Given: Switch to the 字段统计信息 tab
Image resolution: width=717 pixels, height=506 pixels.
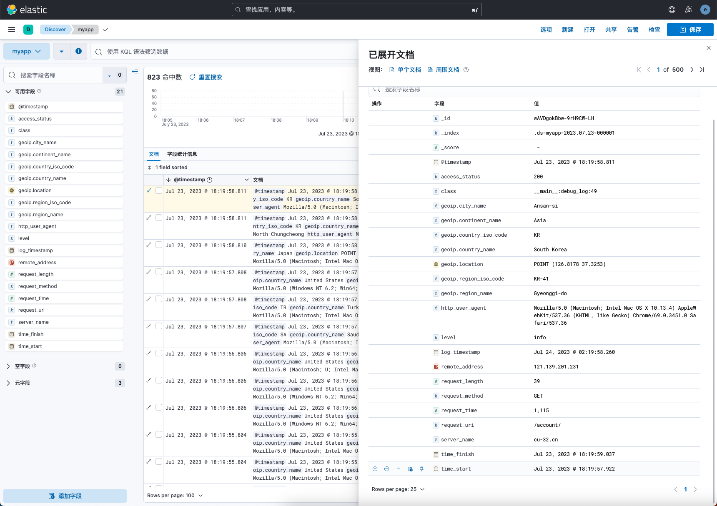Looking at the screenshot, I should [182, 154].
